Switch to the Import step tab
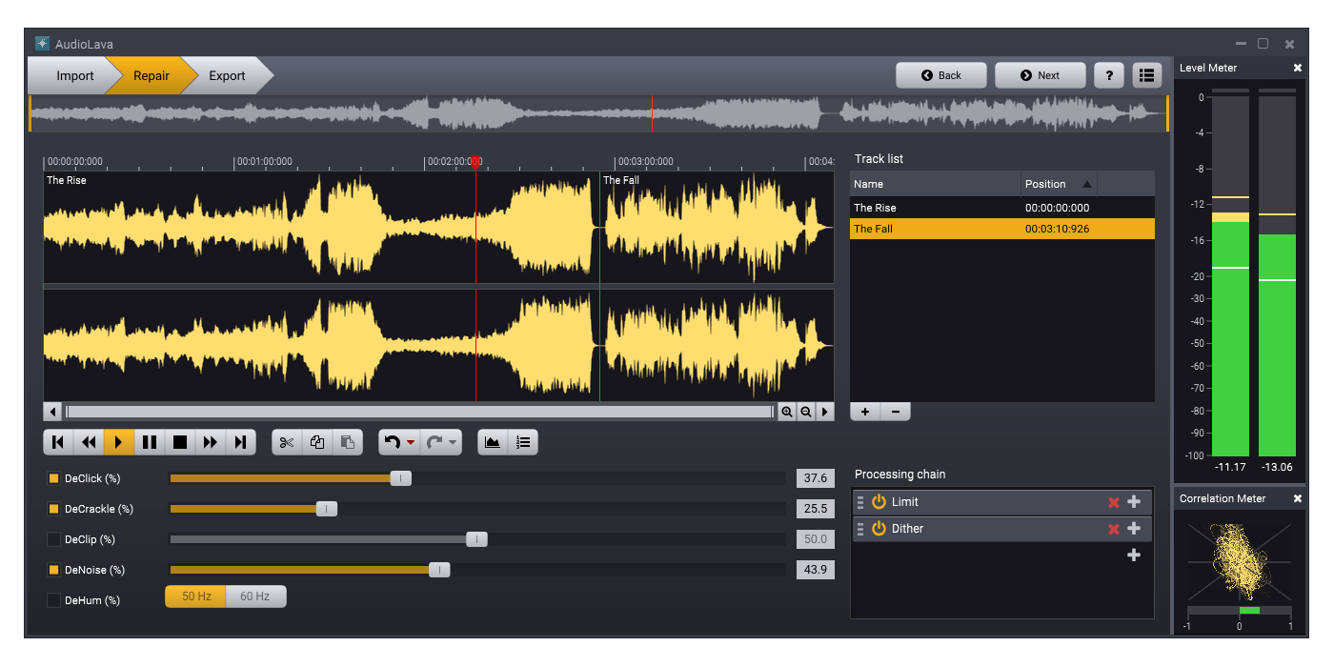The width and height of the screenshot is (1334, 667). click(x=74, y=76)
